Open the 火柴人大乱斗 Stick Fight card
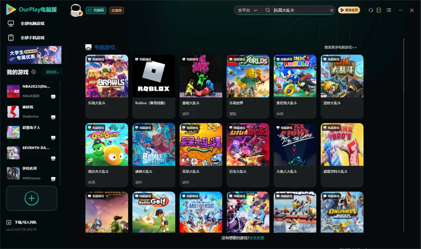 click(x=295, y=155)
